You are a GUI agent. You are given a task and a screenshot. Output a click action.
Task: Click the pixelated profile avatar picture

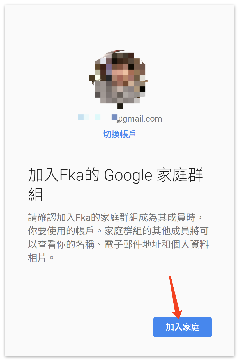click(x=119, y=79)
